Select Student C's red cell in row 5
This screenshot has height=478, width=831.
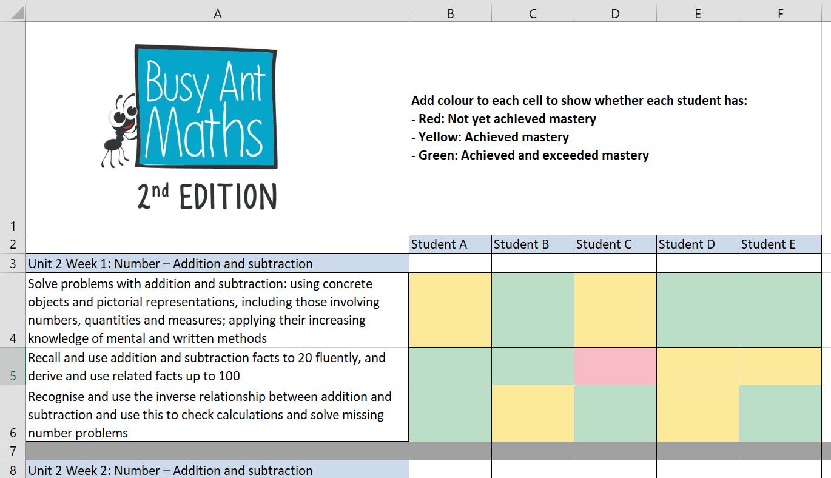pos(615,366)
